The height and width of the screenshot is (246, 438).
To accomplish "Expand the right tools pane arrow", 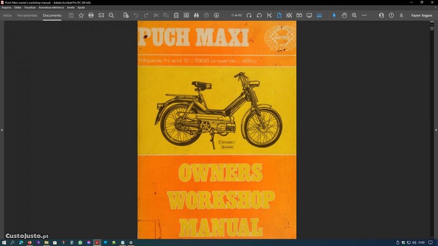I will [436, 130].
